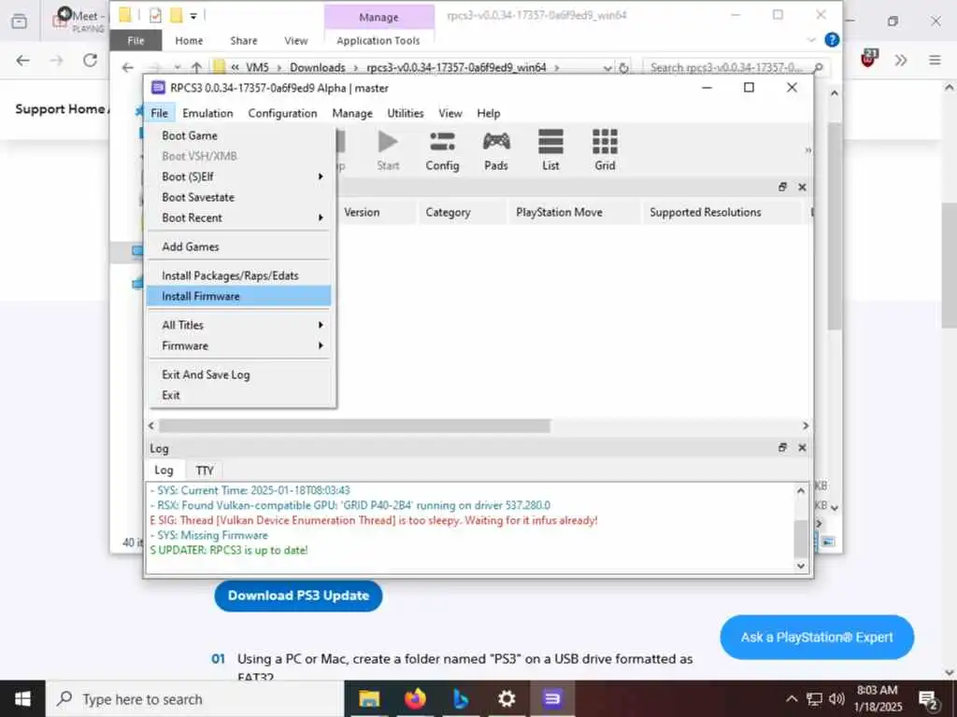Image resolution: width=957 pixels, height=717 pixels.
Task: Open the Utilities menu
Action: pyautogui.click(x=406, y=113)
